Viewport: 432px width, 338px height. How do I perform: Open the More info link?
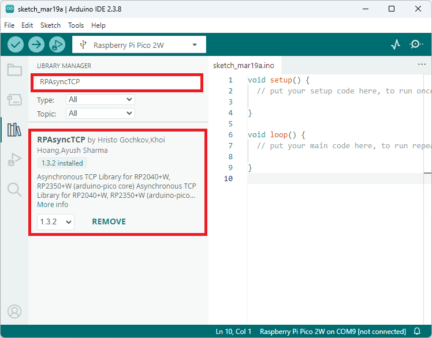(x=53, y=205)
